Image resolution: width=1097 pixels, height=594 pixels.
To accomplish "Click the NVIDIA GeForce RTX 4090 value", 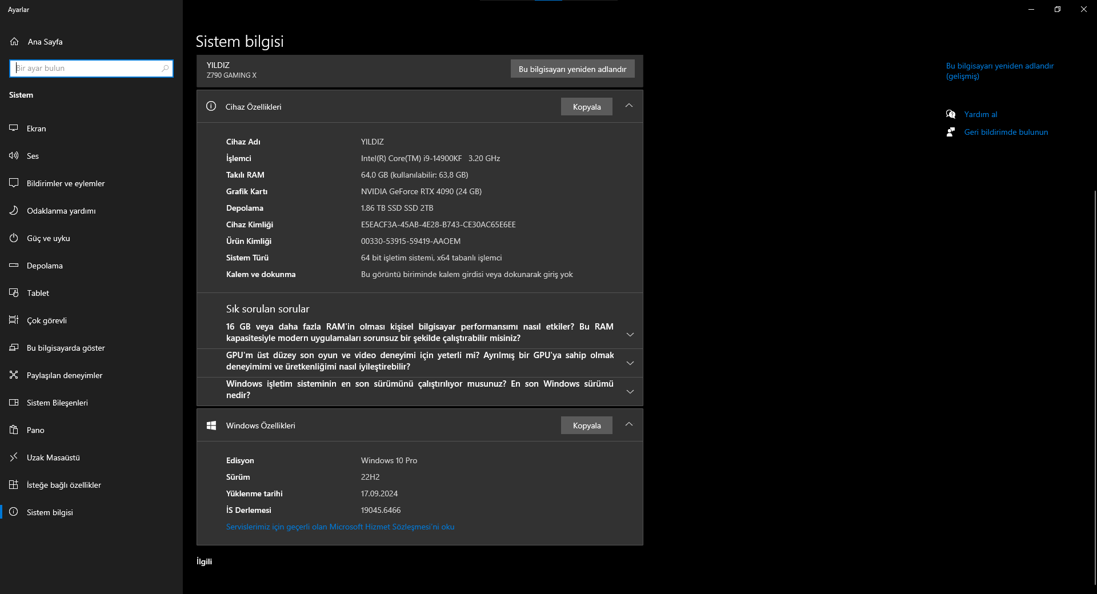I will (x=421, y=191).
